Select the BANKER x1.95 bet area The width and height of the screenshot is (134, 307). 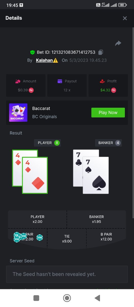[x=96, y=219]
